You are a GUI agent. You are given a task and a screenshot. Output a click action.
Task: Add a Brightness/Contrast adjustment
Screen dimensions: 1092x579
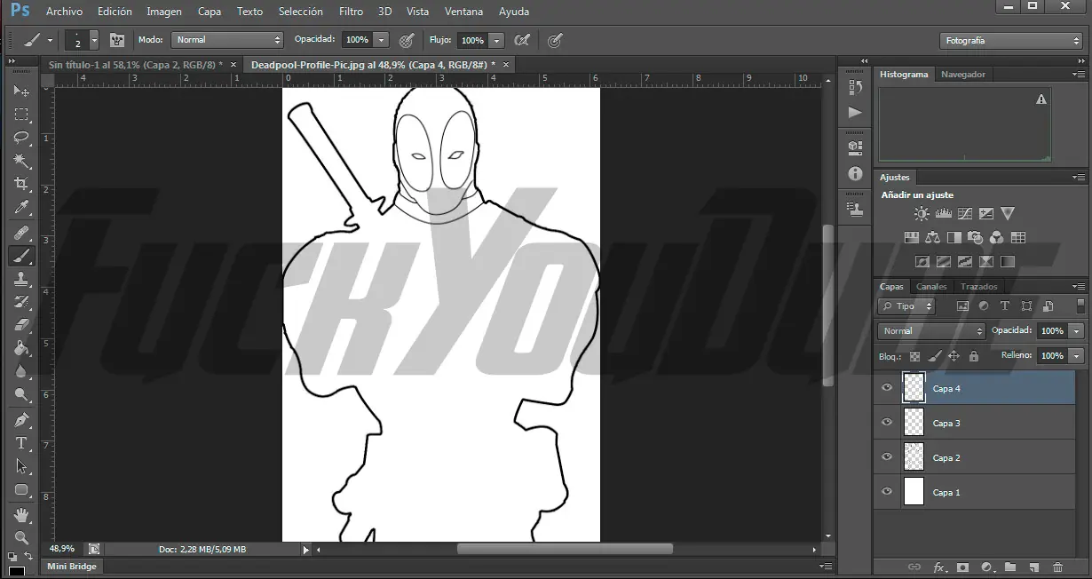(922, 214)
